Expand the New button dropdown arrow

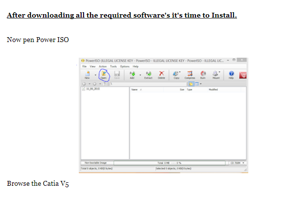point(95,75)
